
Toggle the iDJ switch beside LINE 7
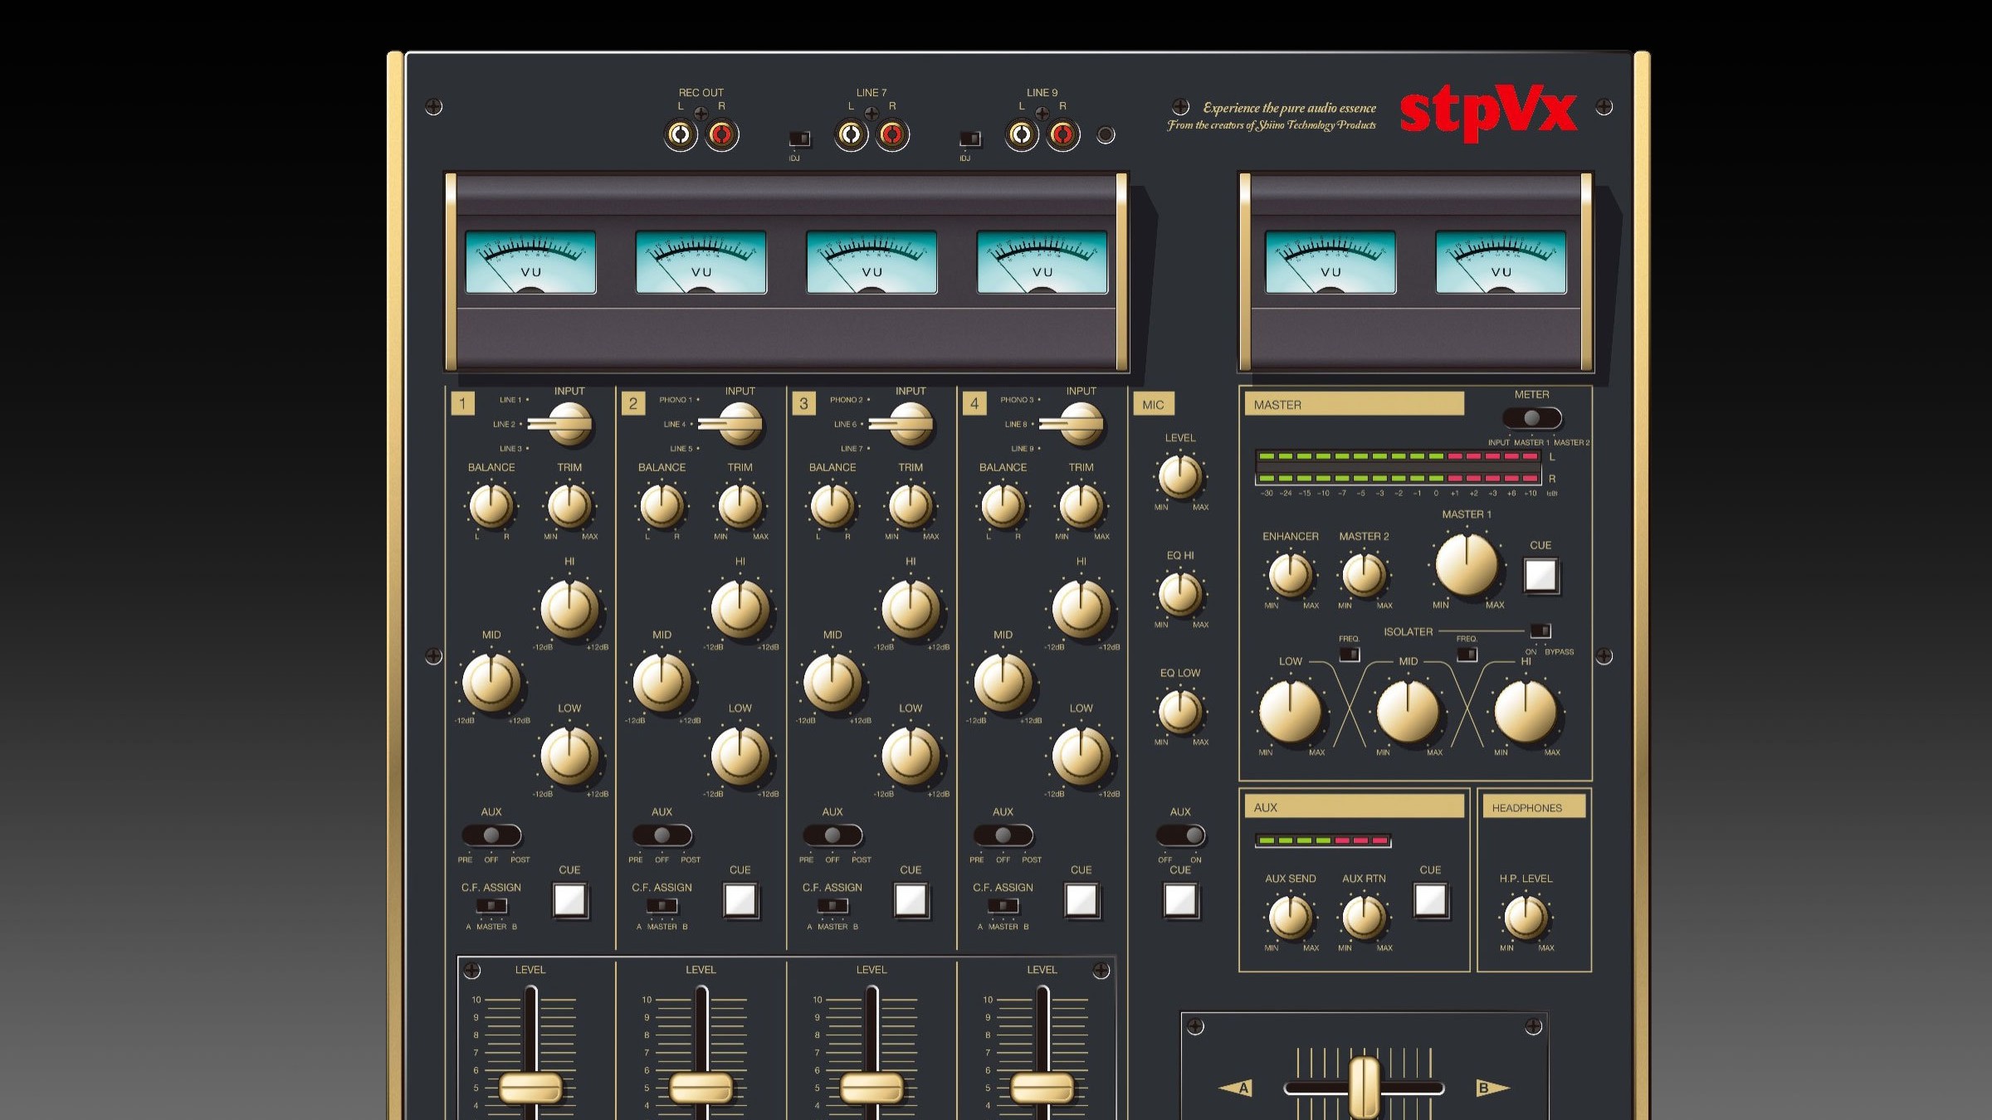[799, 139]
